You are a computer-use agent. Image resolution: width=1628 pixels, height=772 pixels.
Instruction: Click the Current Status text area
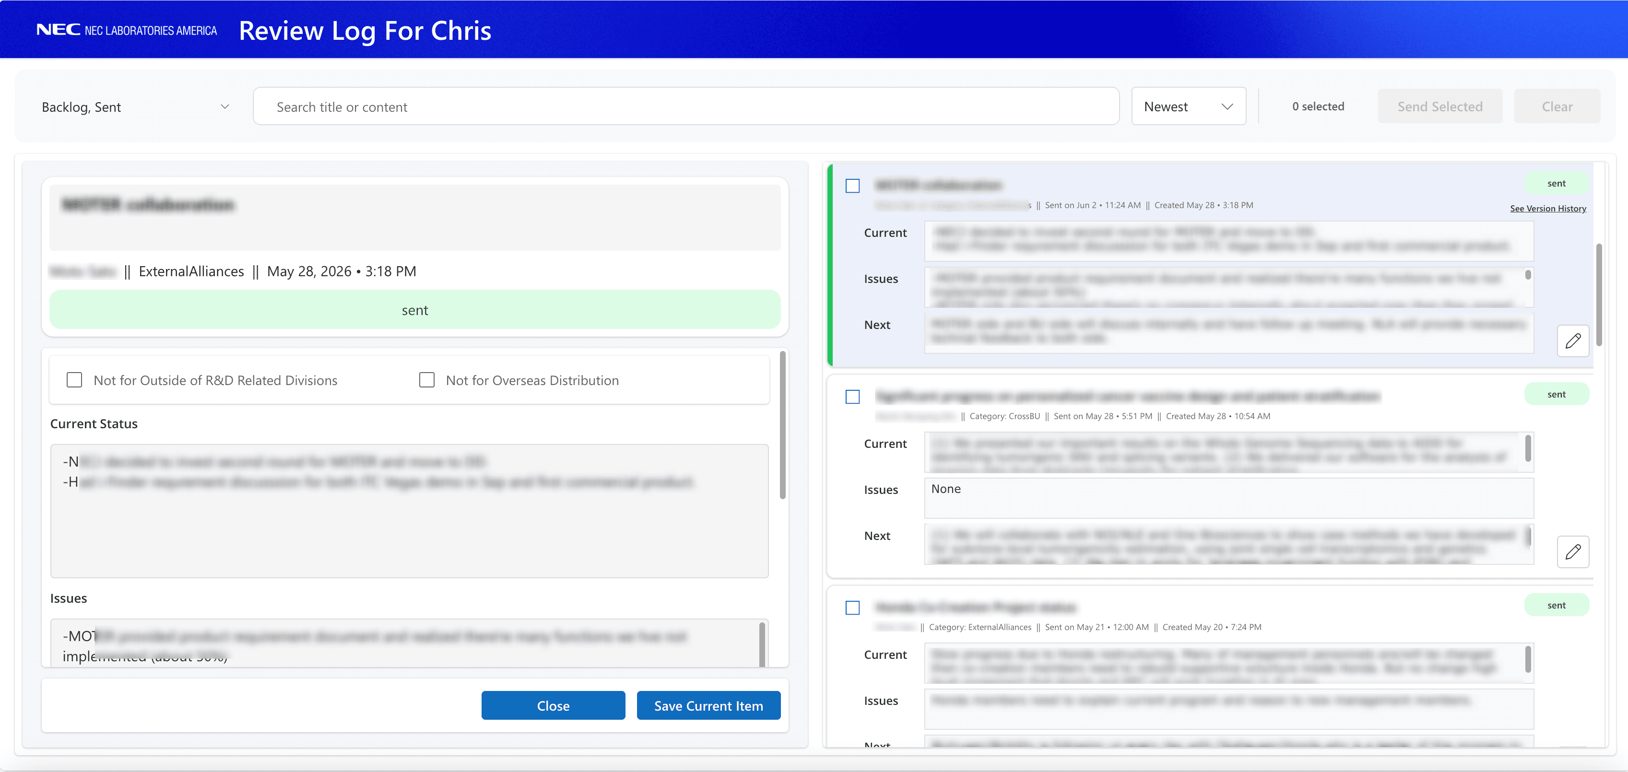[x=409, y=511]
